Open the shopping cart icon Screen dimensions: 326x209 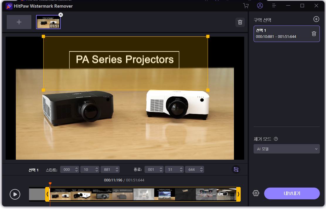click(246, 6)
